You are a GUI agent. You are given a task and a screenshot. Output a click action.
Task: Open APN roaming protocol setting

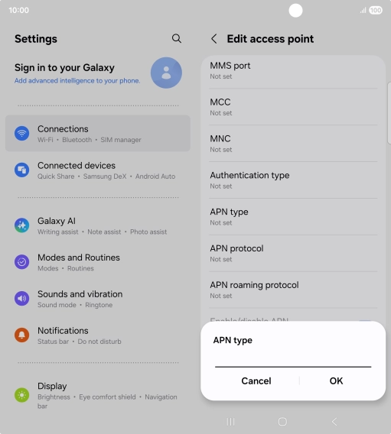click(293, 290)
